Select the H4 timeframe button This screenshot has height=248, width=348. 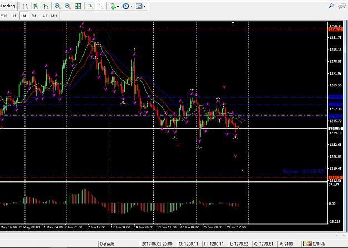point(24,16)
